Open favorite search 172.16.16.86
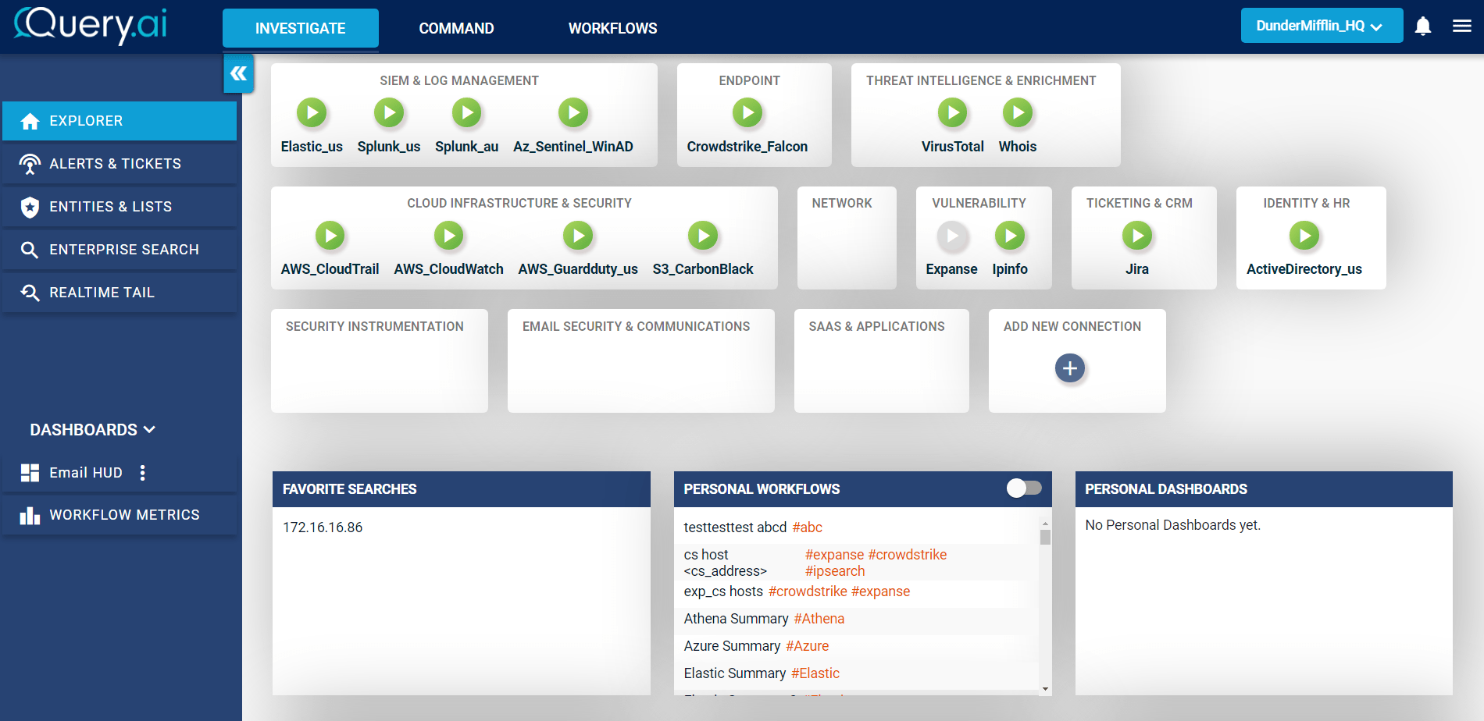Screen dimensions: 1484x721 tap(323, 527)
